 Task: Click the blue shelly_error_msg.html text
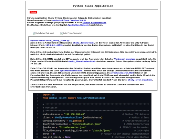[x=140, y=80]
